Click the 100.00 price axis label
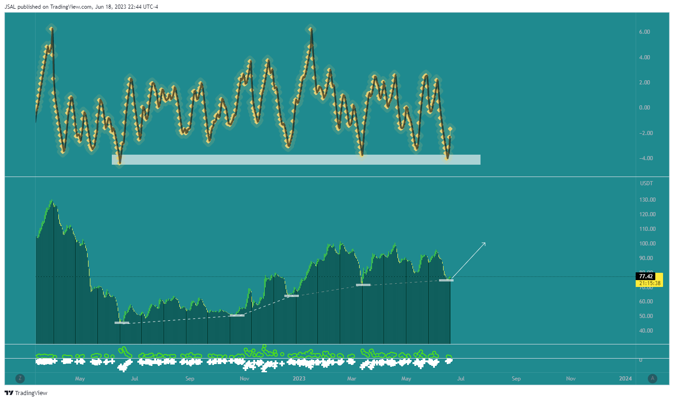Image resolution: width=674 pixels, height=401 pixels. click(x=647, y=244)
